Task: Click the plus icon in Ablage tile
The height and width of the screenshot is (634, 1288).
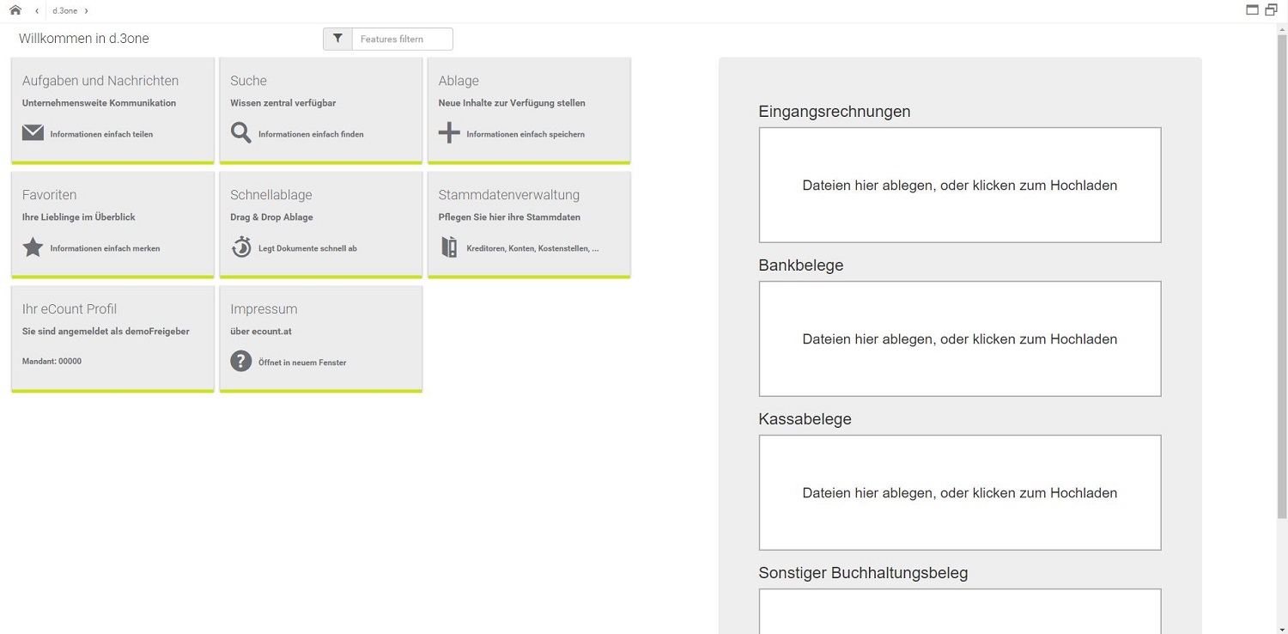Action: click(x=449, y=133)
